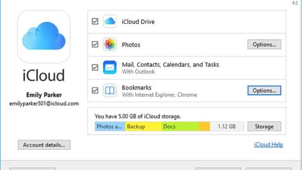Click the 1.12 GB free space segment
Screen dimensions: 302x170
(227, 127)
